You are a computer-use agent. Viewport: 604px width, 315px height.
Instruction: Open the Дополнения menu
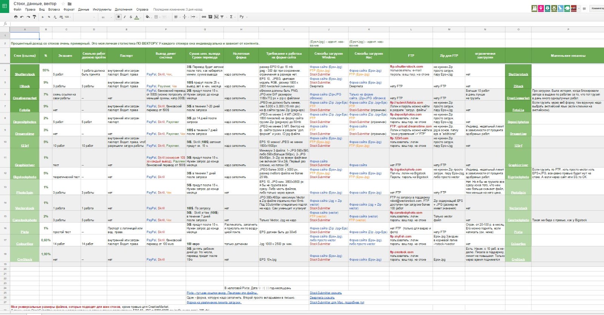(x=124, y=9)
